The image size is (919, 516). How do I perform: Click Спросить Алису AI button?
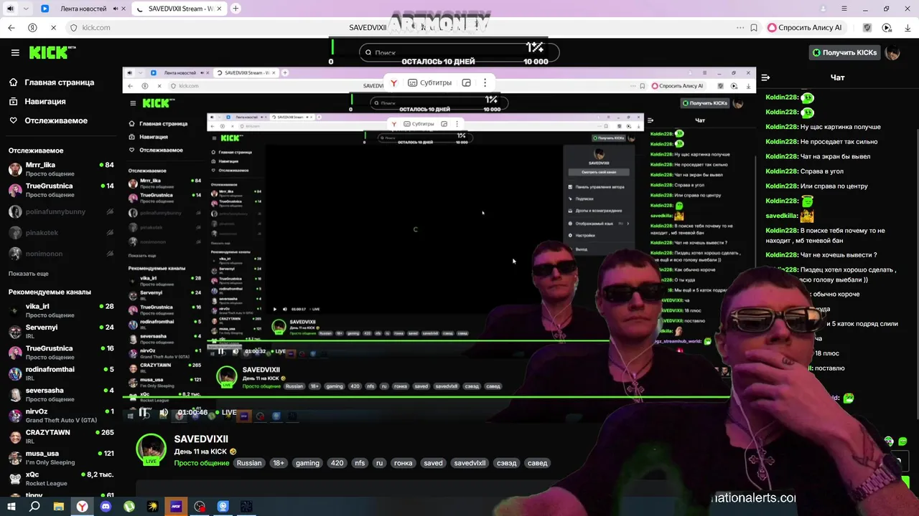click(x=805, y=28)
